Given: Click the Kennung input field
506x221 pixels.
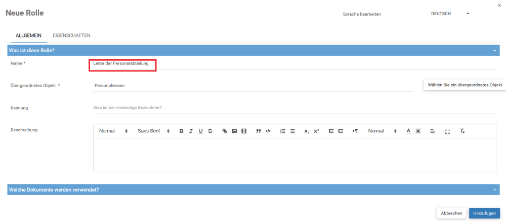Looking at the screenshot, I should click(294, 107).
